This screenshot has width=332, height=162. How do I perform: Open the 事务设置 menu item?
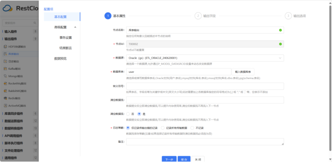click(x=66, y=38)
